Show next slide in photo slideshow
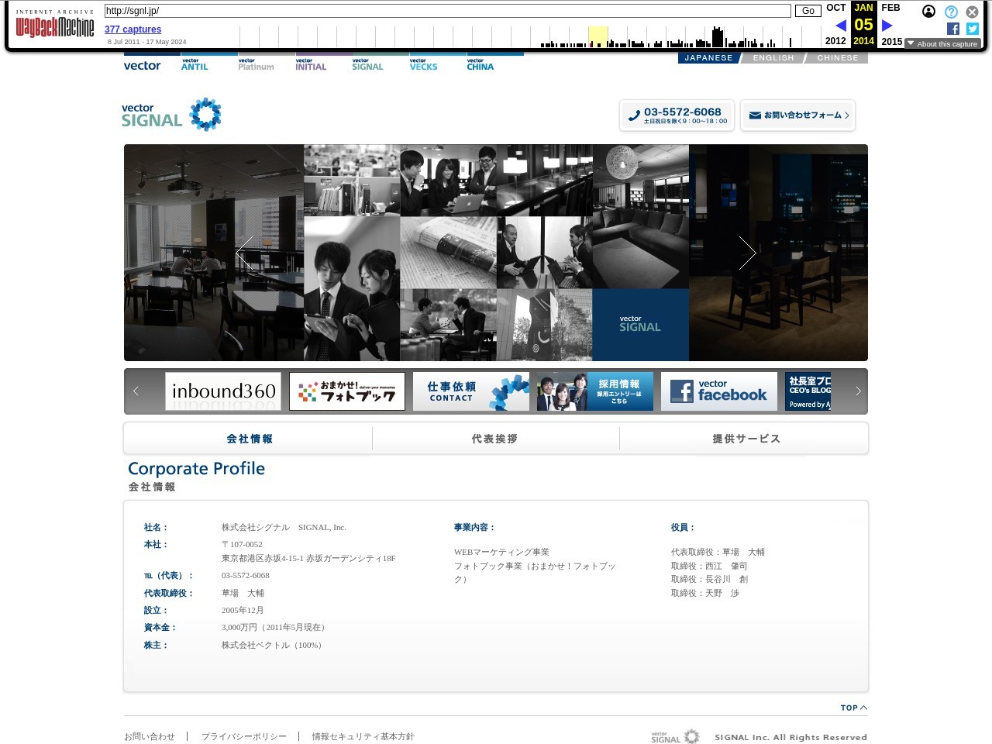 point(747,253)
